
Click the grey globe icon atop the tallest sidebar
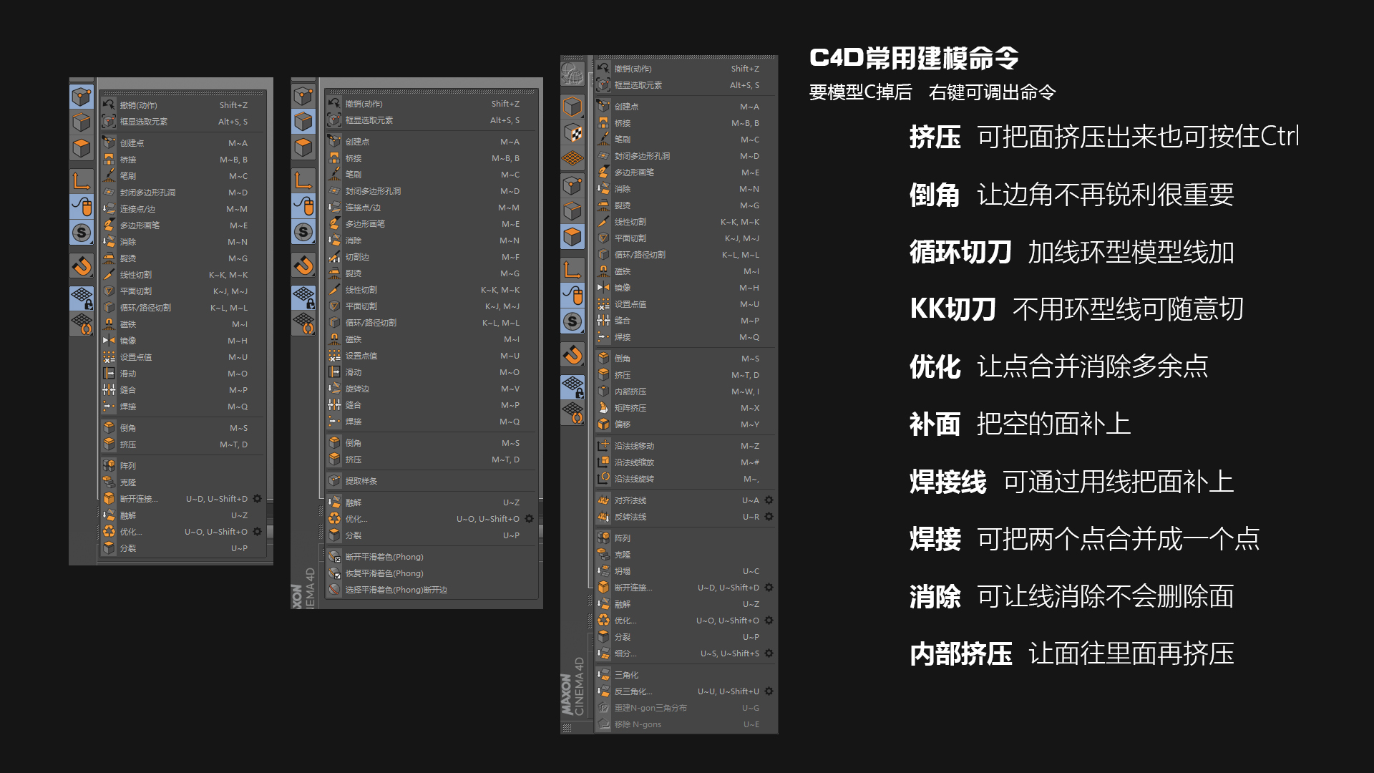pos(572,73)
